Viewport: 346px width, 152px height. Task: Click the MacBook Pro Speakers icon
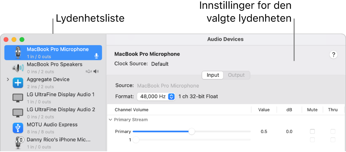click(x=18, y=68)
